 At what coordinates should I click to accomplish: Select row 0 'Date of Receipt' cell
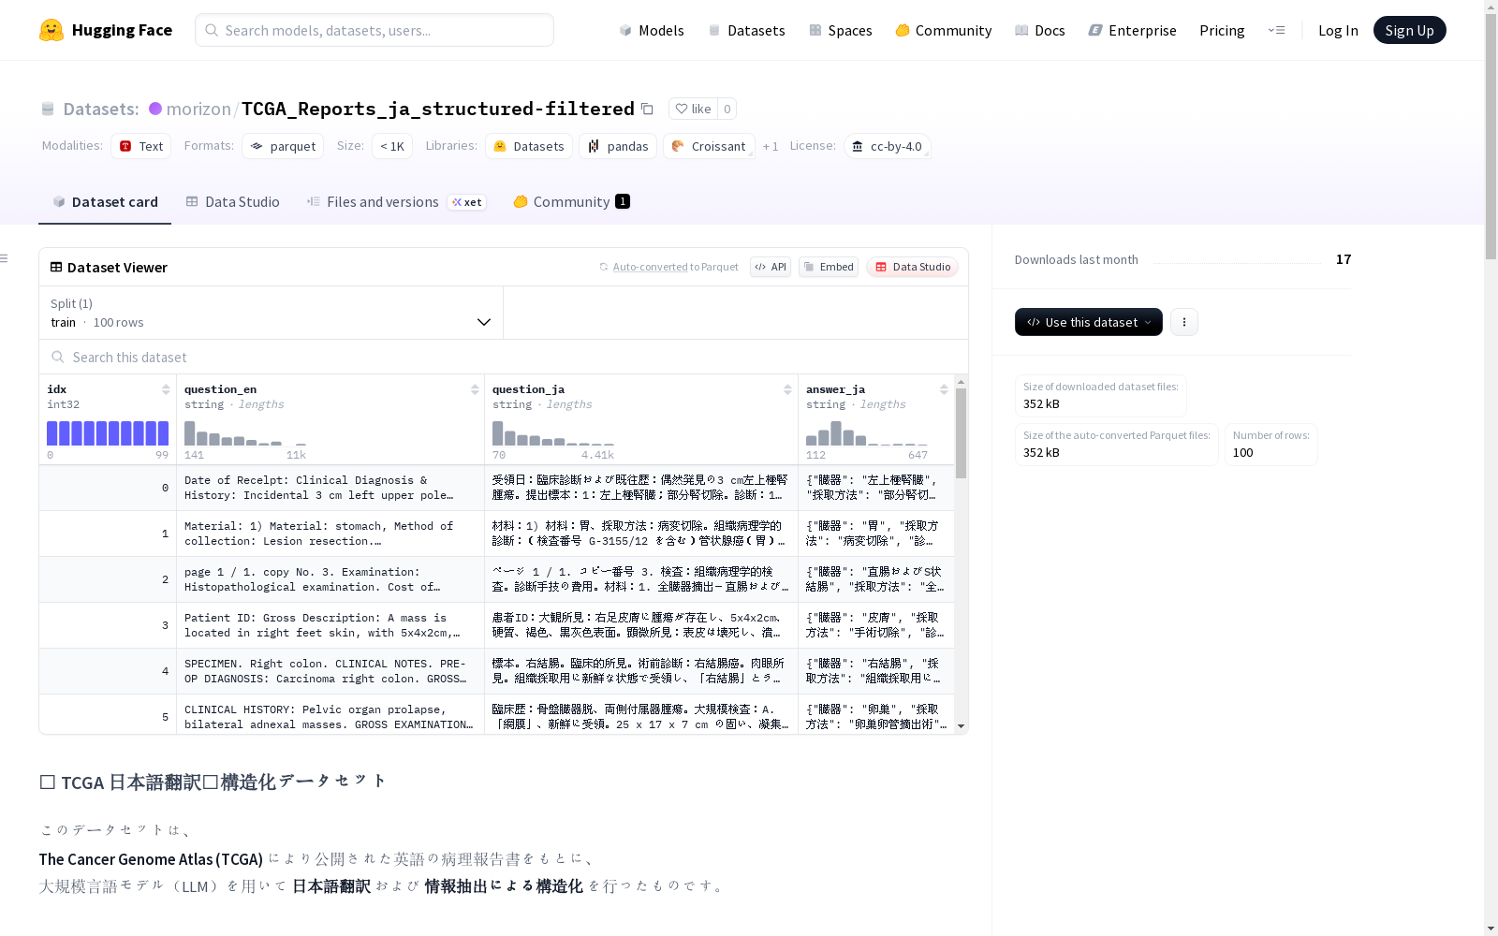(330, 488)
